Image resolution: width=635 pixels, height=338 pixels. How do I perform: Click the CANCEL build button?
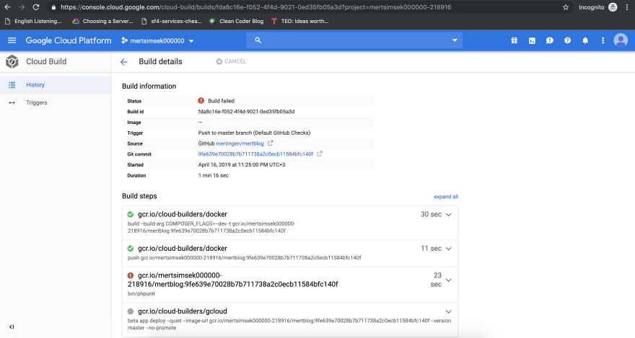[231, 61]
